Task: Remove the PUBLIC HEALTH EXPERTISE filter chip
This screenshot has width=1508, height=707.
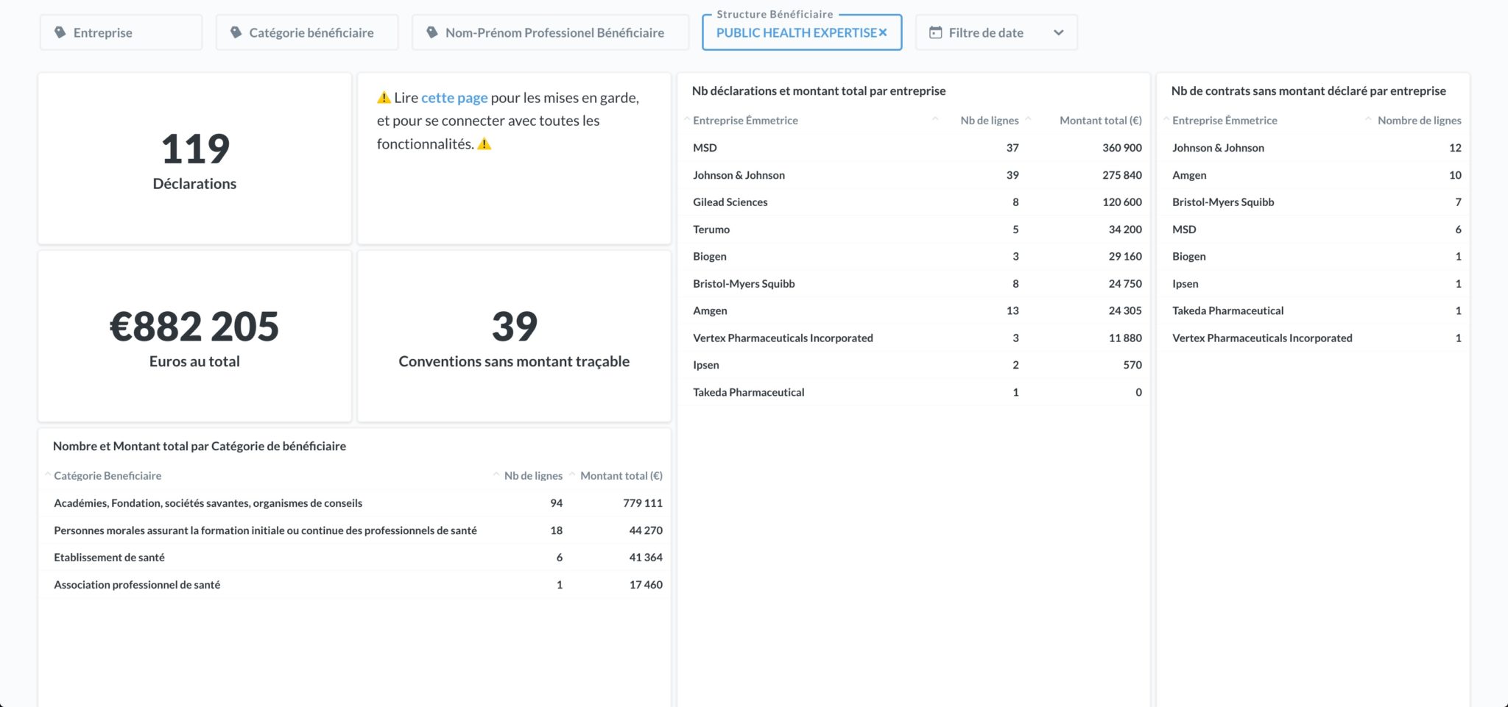Action: tap(883, 32)
